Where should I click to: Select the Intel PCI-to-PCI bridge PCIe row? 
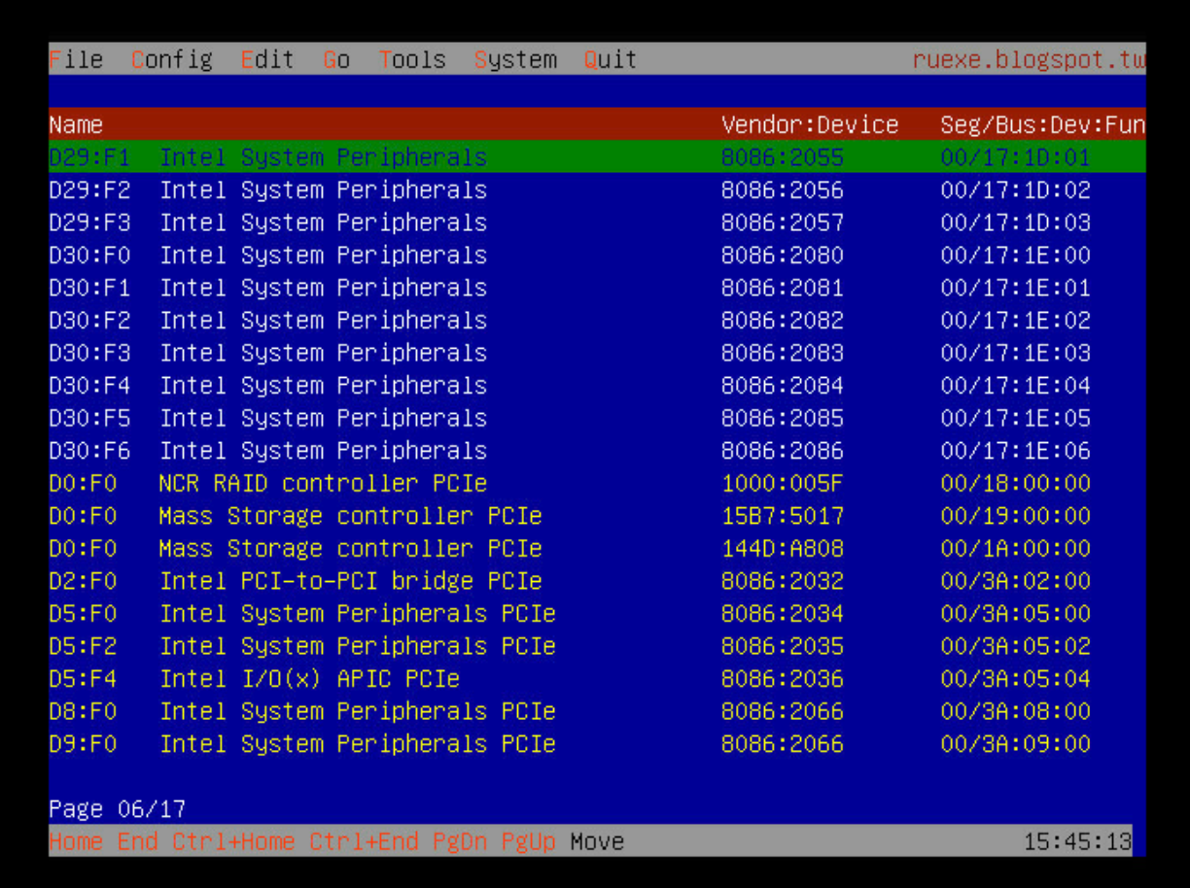597,580
